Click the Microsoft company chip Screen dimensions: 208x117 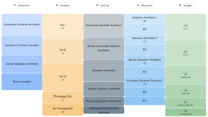click(x=147, y=5)
